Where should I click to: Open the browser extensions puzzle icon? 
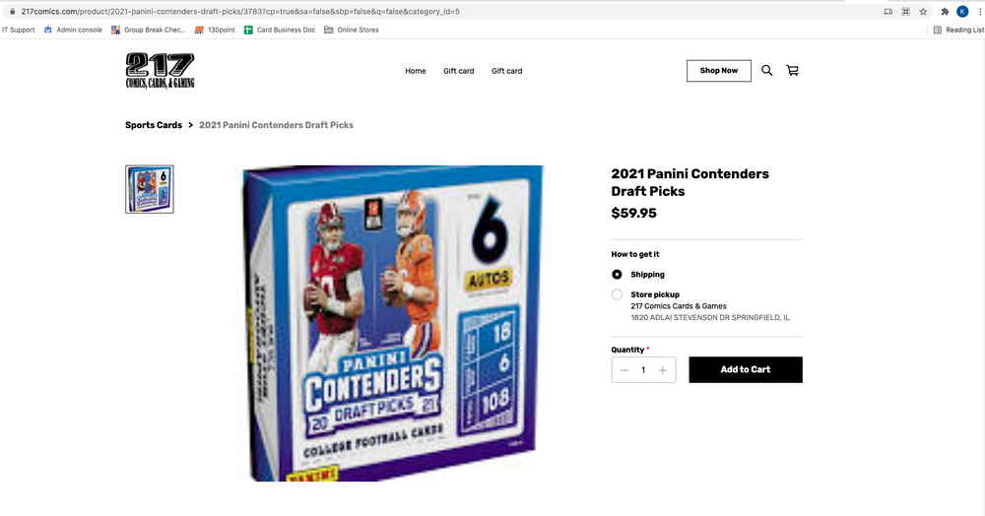(945, 11)
